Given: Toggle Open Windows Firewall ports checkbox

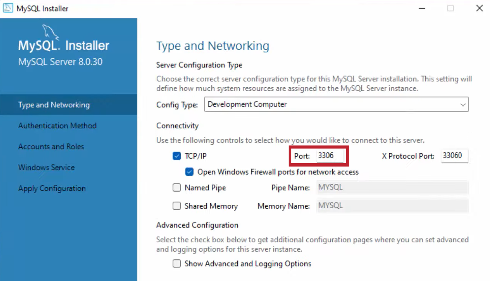Looking at the screenshot, I should 189,172.
